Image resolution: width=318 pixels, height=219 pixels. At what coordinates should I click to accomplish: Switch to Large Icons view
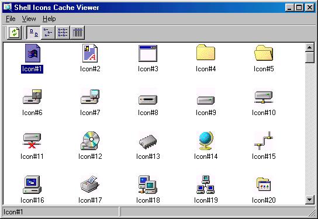point(34,33)
